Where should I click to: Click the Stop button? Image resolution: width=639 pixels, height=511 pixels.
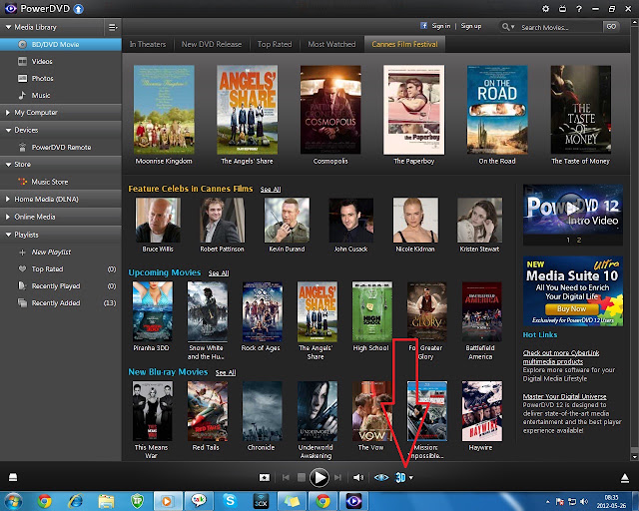pos(302,478)
